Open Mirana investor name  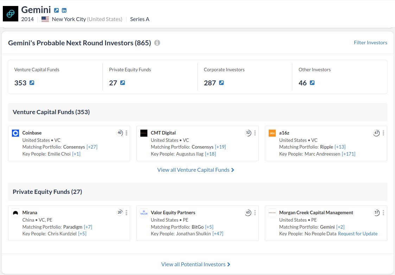coord(30,212)
